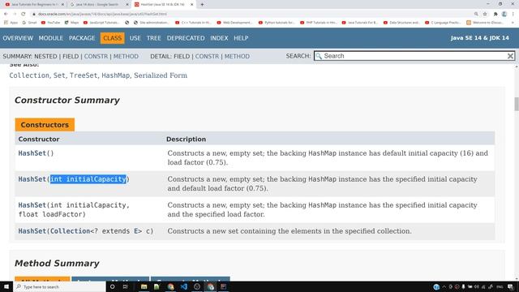Open the Chrome three-dot menu
Viewport: 519px width, 292px height.
click(x=513, y=14)
